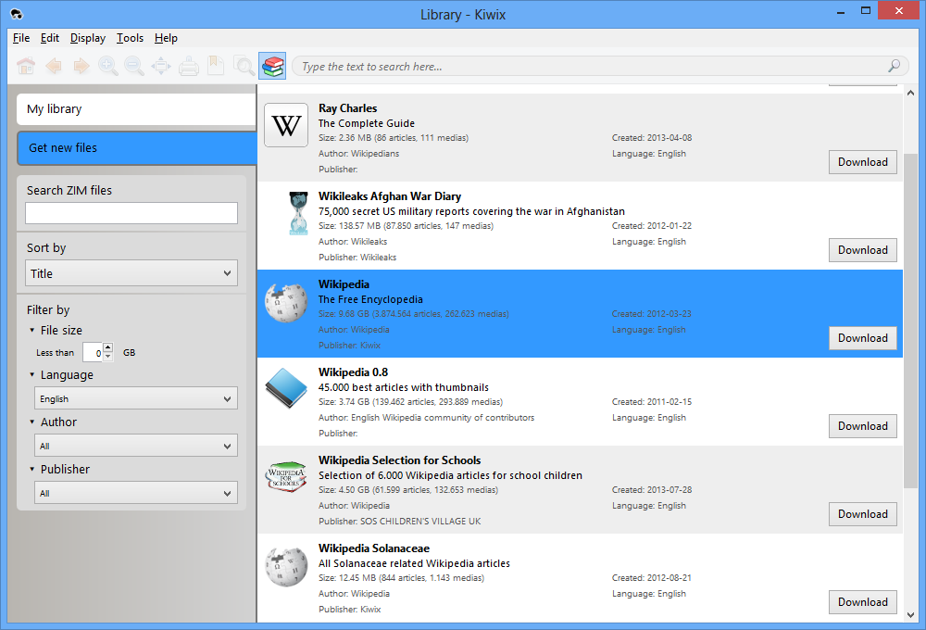This screenshot has height=630, width=926.
Task: Click the blue book icon of Wikipedia 0.8
Action: tap(286, 388)
